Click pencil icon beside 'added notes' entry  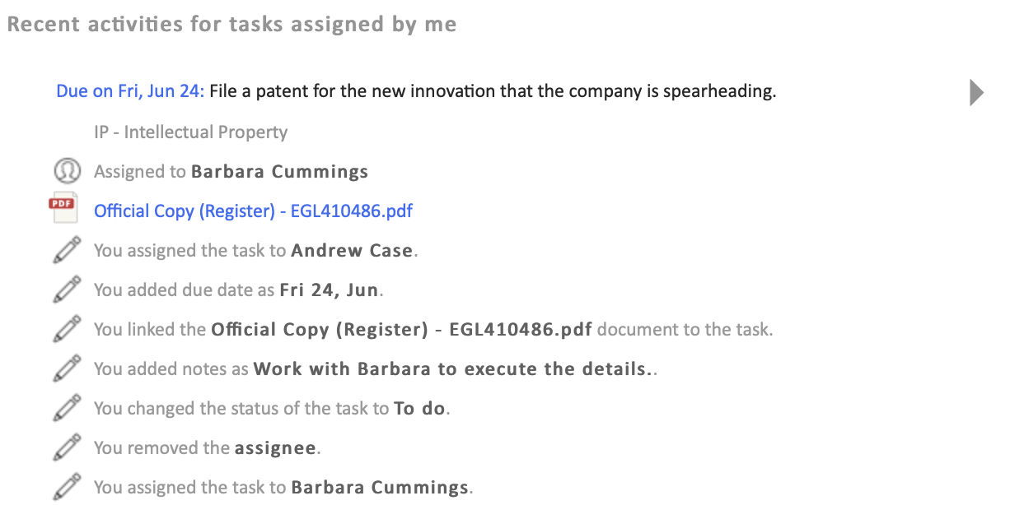tap(67, 368)
